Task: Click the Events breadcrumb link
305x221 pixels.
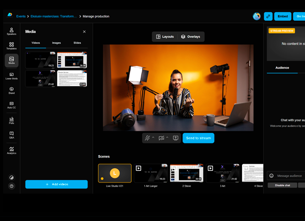Action: click(x=21, y=16)
